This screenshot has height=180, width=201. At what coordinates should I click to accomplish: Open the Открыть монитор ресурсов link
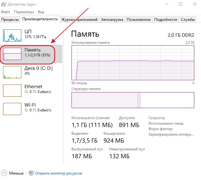tap(58, 173)
